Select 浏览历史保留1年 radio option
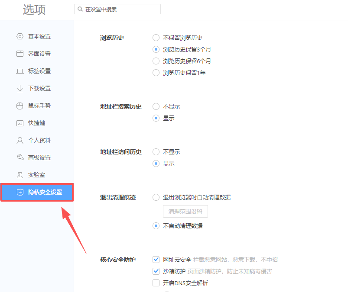This screenshot has height=292, width=348. (156, 73)
